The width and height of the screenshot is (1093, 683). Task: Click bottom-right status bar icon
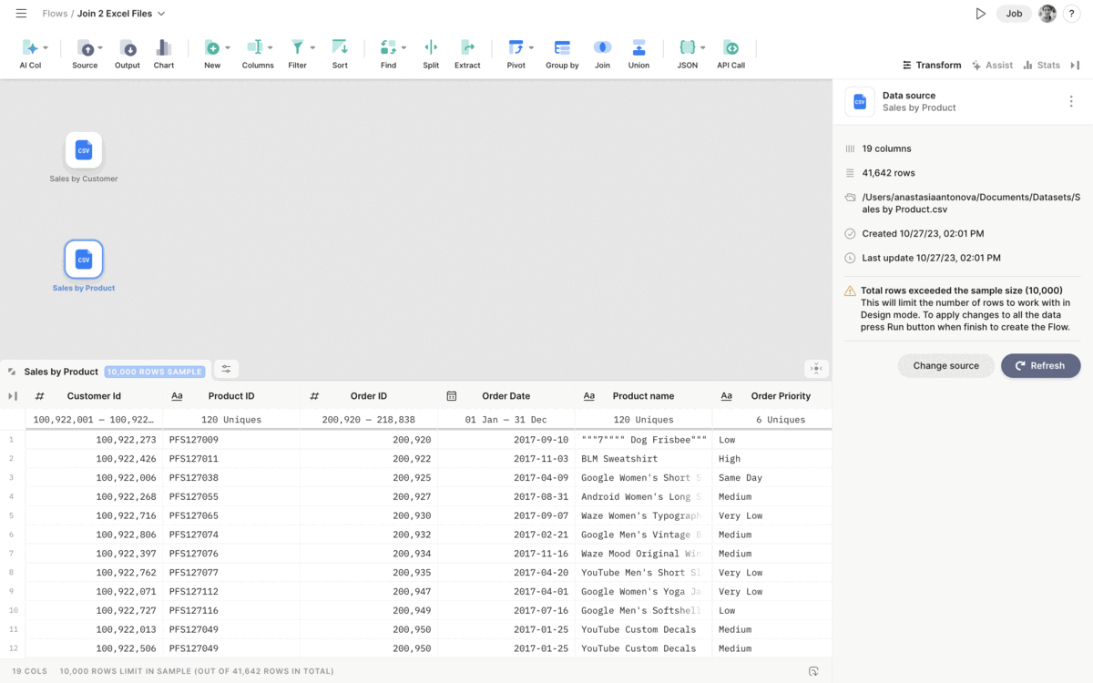click(x=813, y=671)
